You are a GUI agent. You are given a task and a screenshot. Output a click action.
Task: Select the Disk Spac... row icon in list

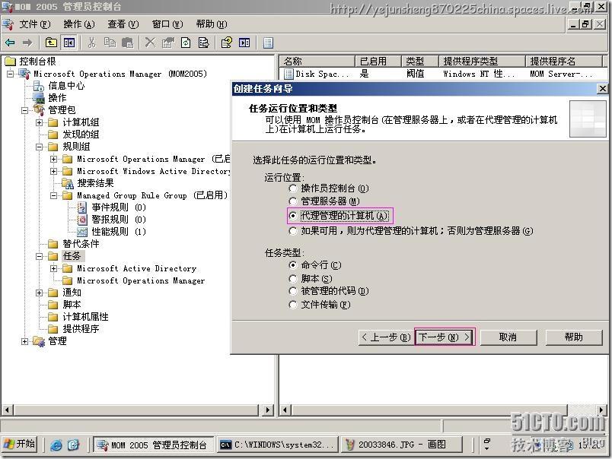click(288, 74)
